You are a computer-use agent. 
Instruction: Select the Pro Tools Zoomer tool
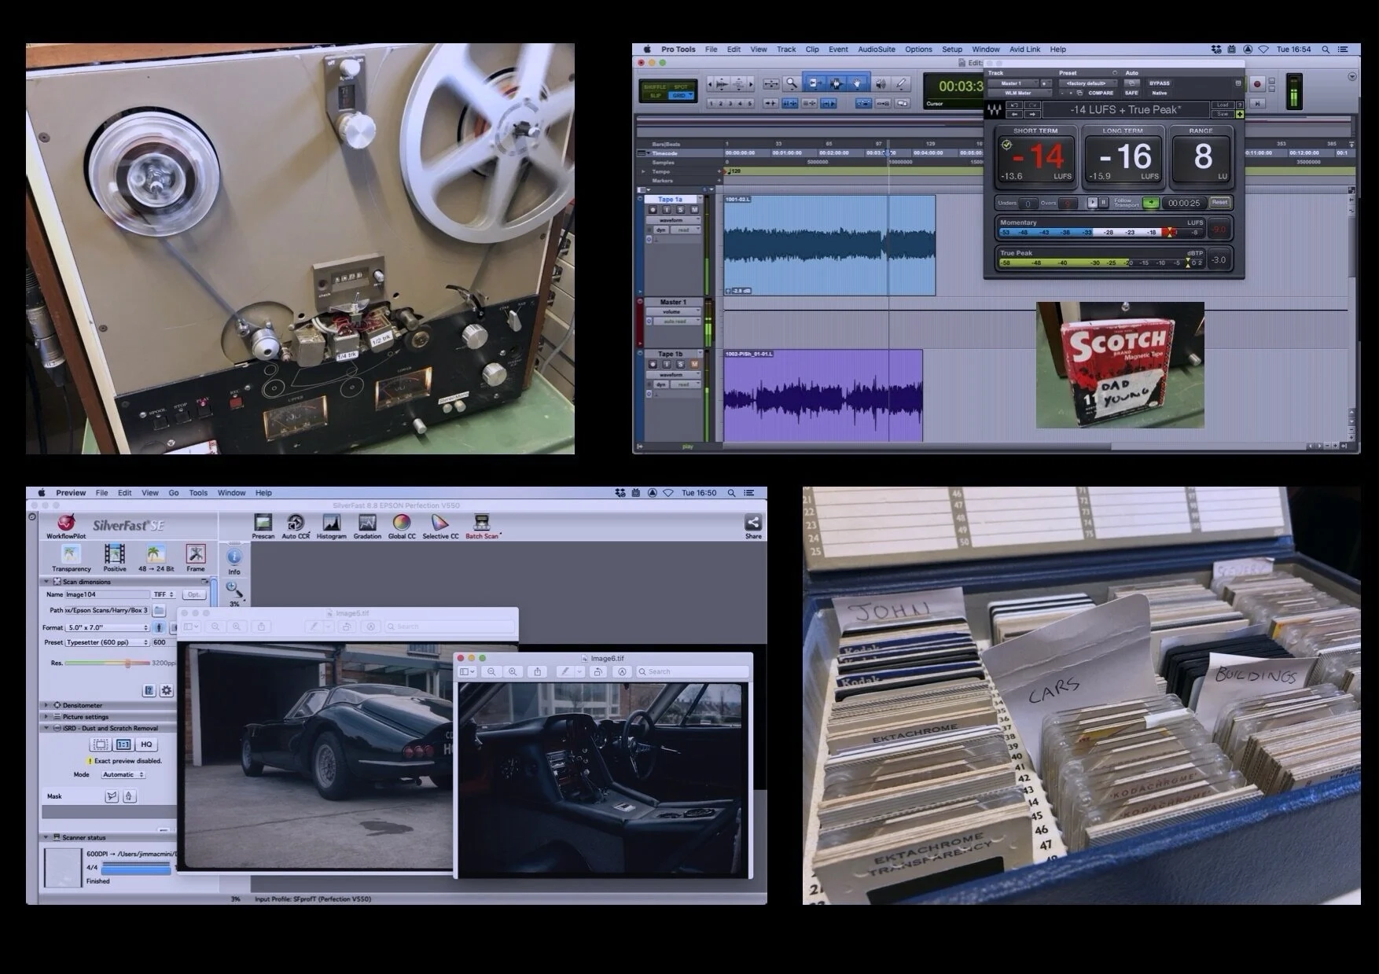point(792,83)
